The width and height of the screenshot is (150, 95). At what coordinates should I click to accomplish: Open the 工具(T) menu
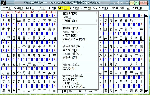pos(41,8)
